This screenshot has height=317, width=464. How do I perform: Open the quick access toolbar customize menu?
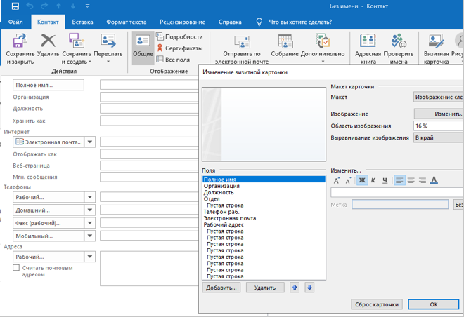(87, 6)
